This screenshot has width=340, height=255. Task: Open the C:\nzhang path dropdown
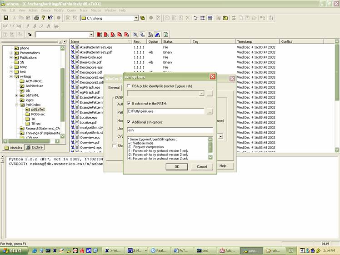click(136, 18)
